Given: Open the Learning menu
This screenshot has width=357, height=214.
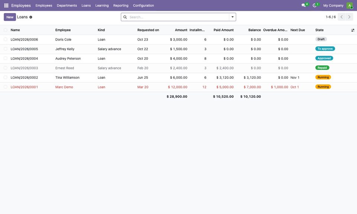Looking at the screenshot, I should pos(102,6).
